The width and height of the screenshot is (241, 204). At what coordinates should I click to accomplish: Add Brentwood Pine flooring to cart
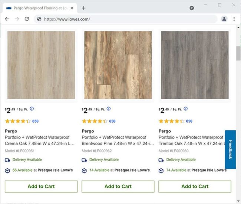(118, 187)
